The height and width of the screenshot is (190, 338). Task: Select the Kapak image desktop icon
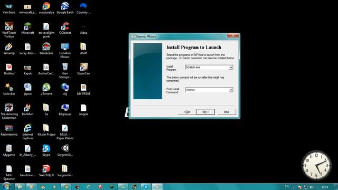27,69
